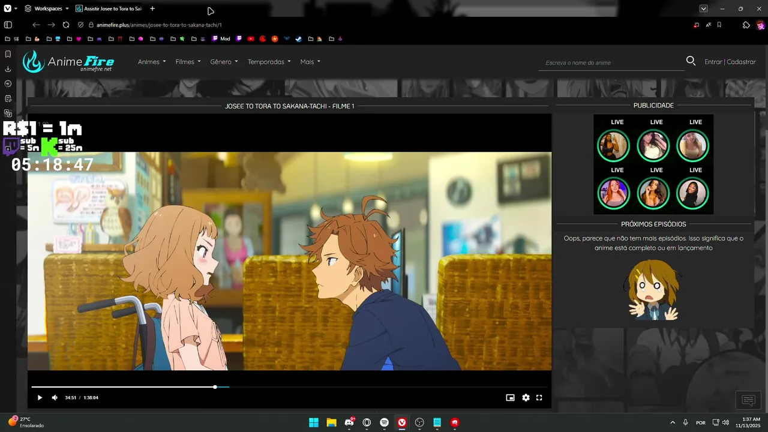
Task: Open a new tab with plus button
Action: coord(152,8)
